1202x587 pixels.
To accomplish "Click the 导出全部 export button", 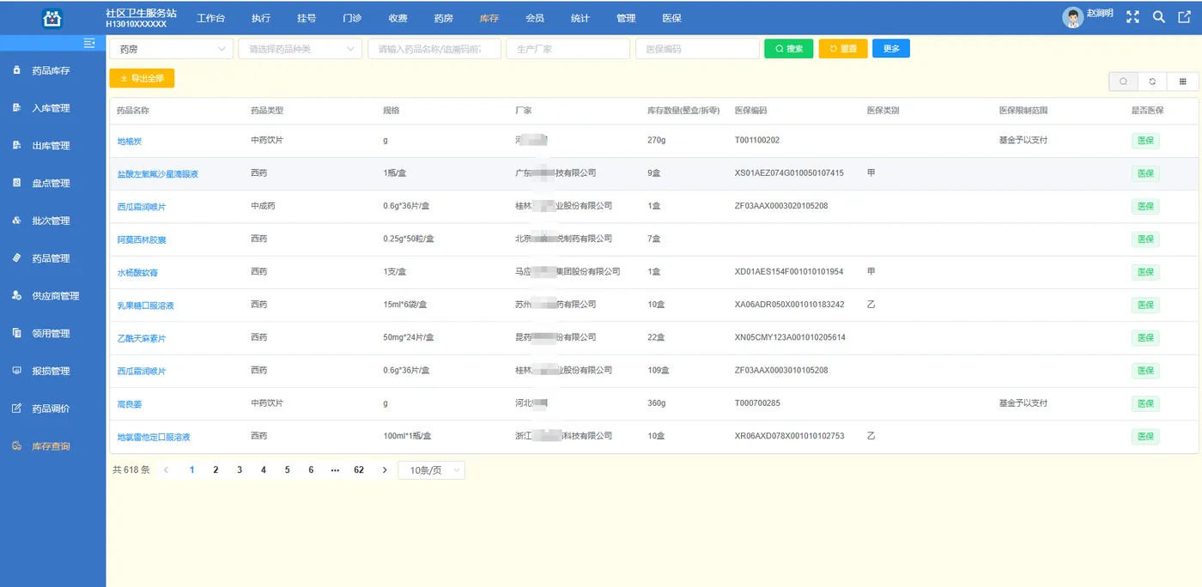I will coord(141,78).
